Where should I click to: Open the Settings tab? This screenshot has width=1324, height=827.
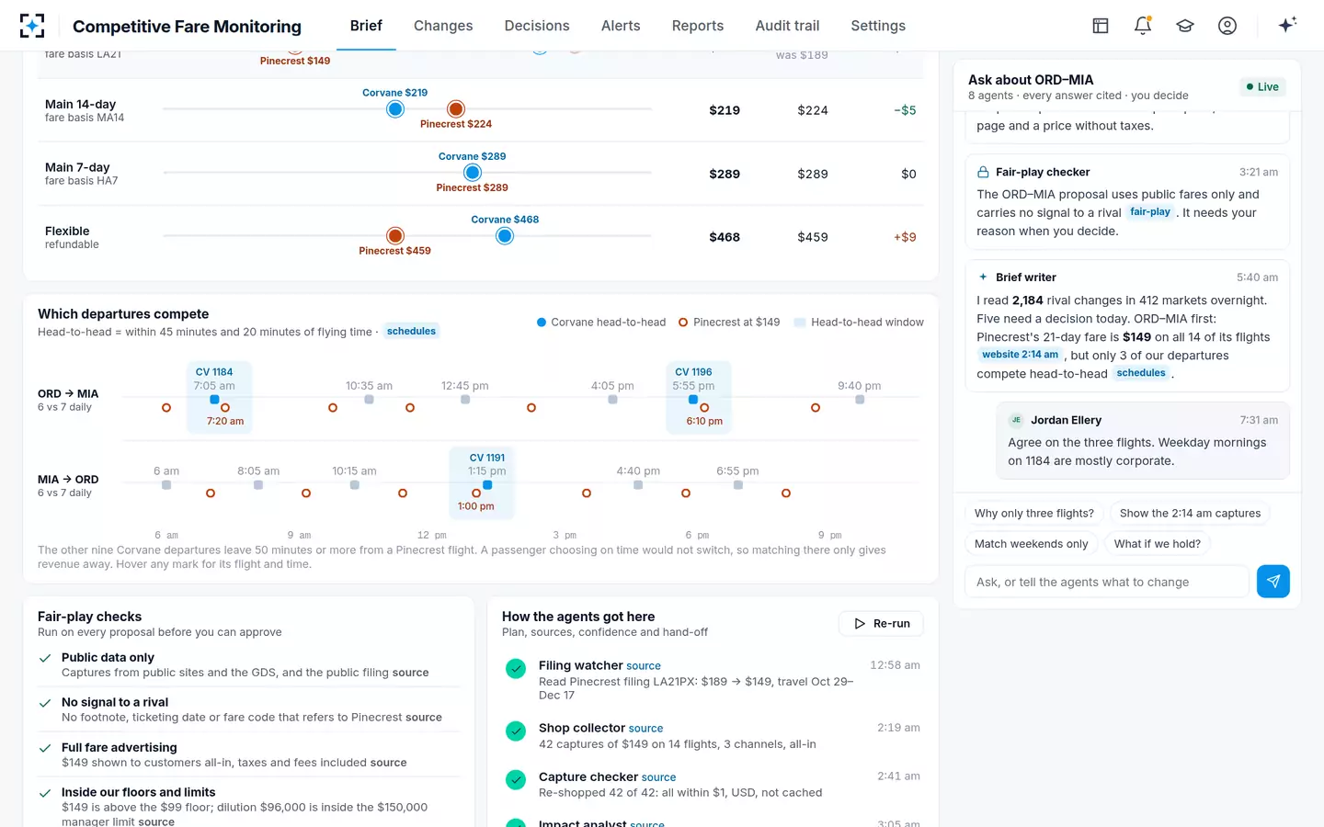[878, 26]
